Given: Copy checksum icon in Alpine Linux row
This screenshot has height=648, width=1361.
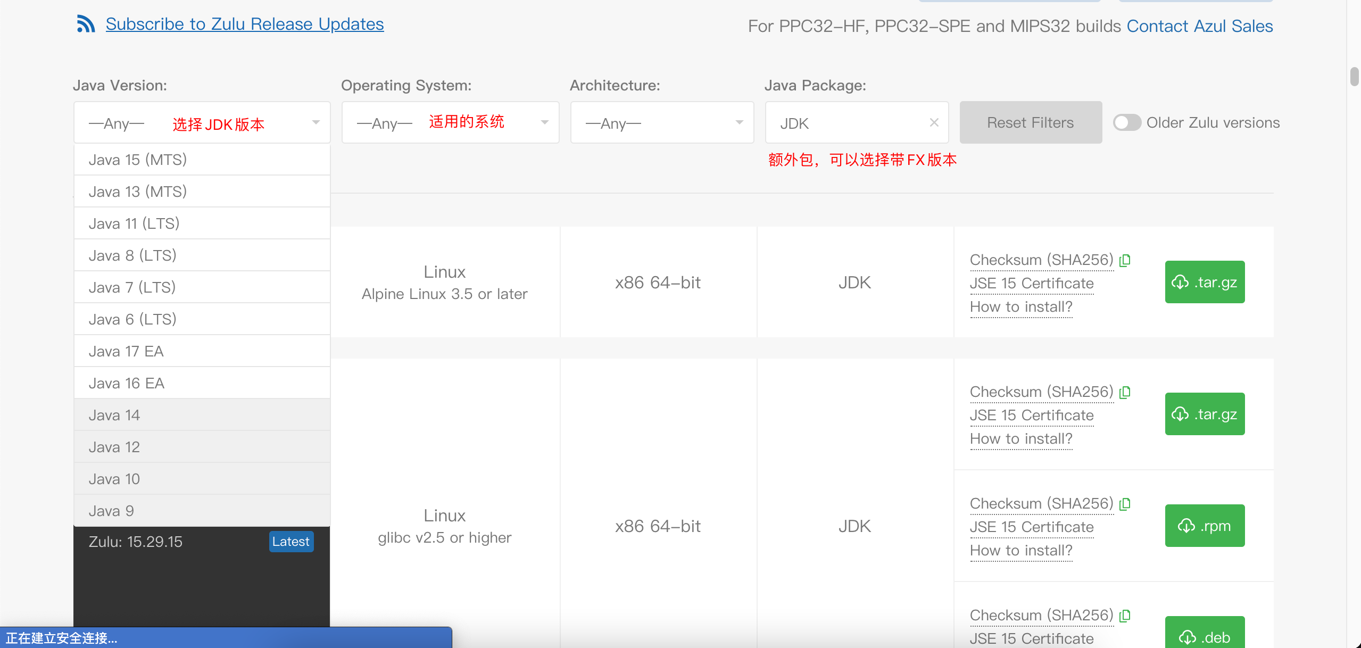Looking at the screenshot, I should click(1125, 260).
